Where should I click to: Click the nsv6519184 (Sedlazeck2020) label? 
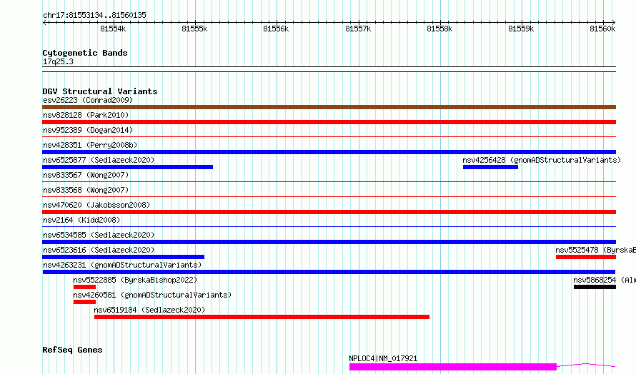tap(149, 310)
